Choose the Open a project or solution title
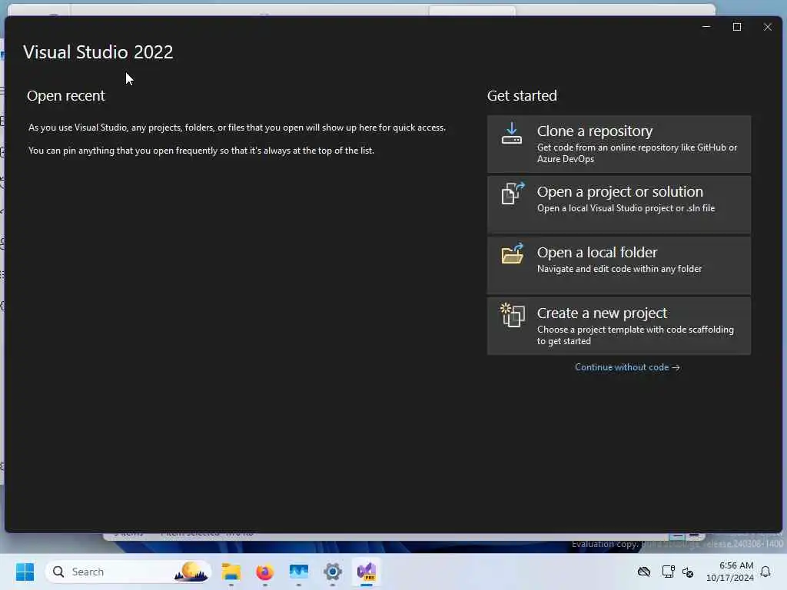This screenshot has height=590, width=787. [620, 191]
